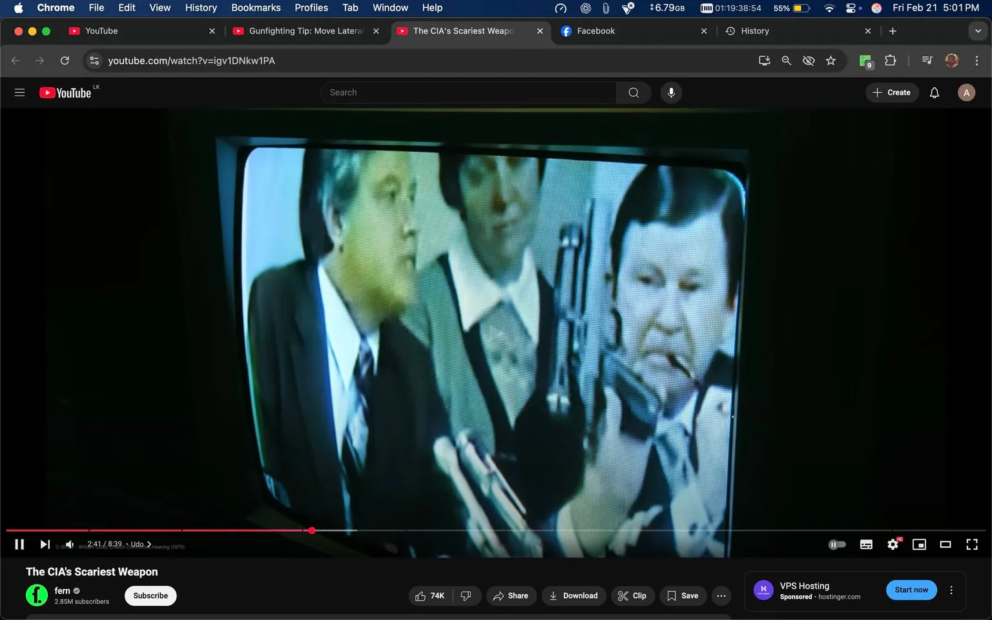
Task: Open the notifications bell
Action: pyautogui.click(x=934, y=92)
